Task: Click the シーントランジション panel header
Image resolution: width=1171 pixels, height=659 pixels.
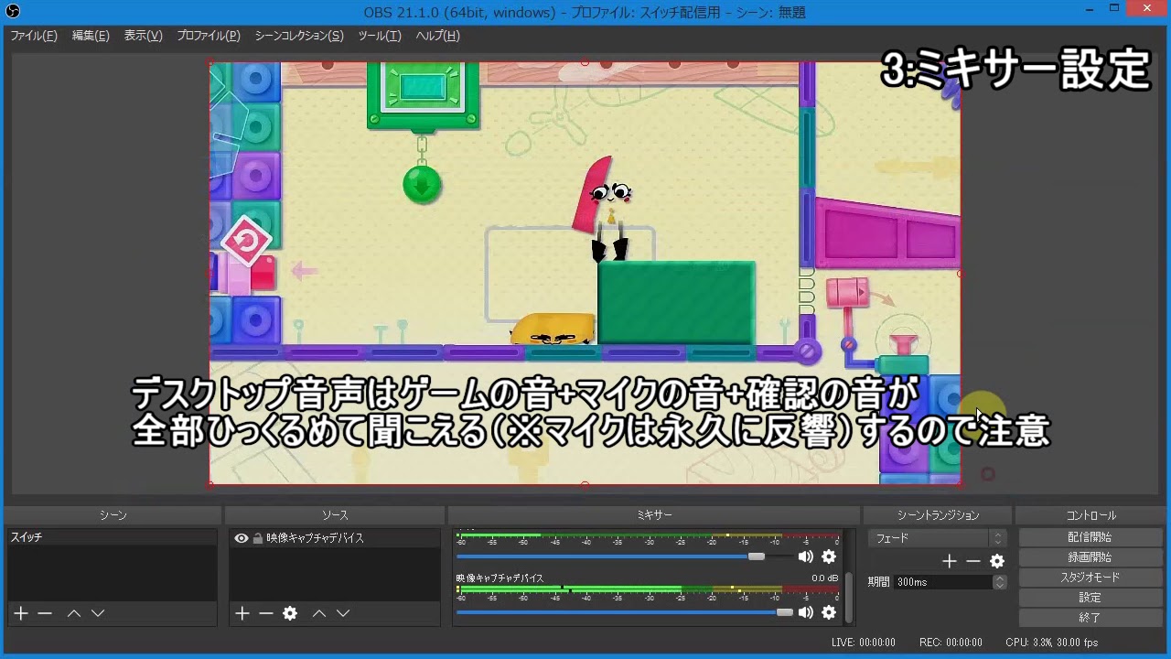Action: 938,515
